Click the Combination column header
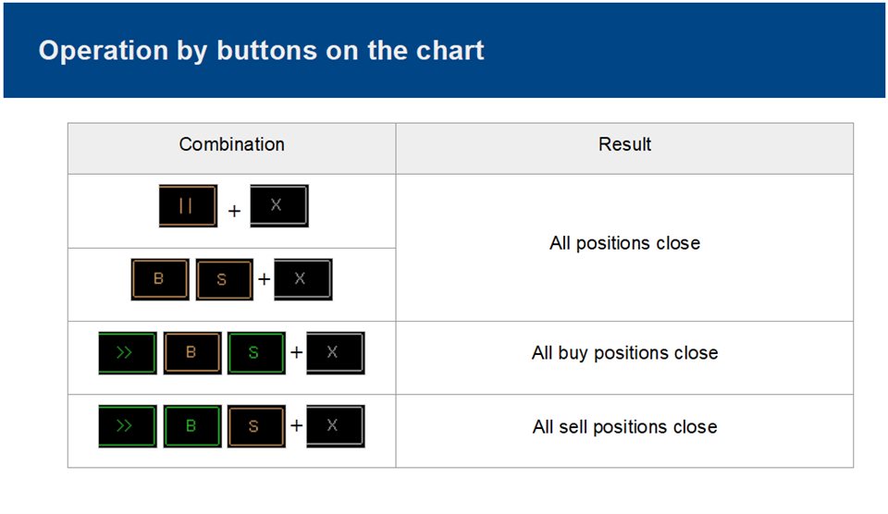888x514 pixels. coord(231,144)
